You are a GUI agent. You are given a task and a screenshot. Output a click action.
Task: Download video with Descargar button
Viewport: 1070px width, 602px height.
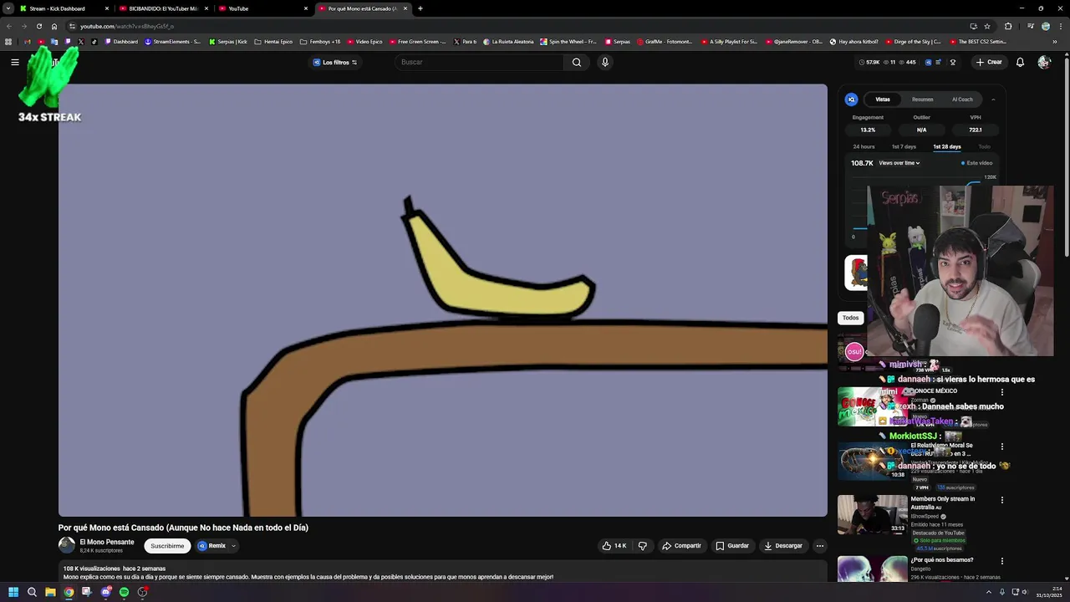tap(783, 546)
